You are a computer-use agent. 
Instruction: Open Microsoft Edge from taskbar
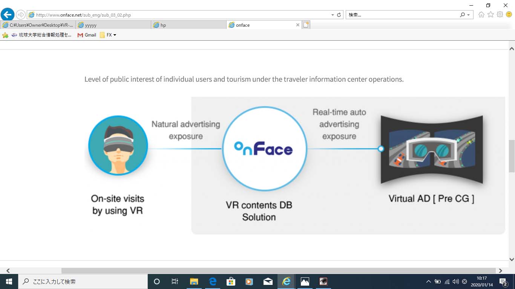[212, 281]
